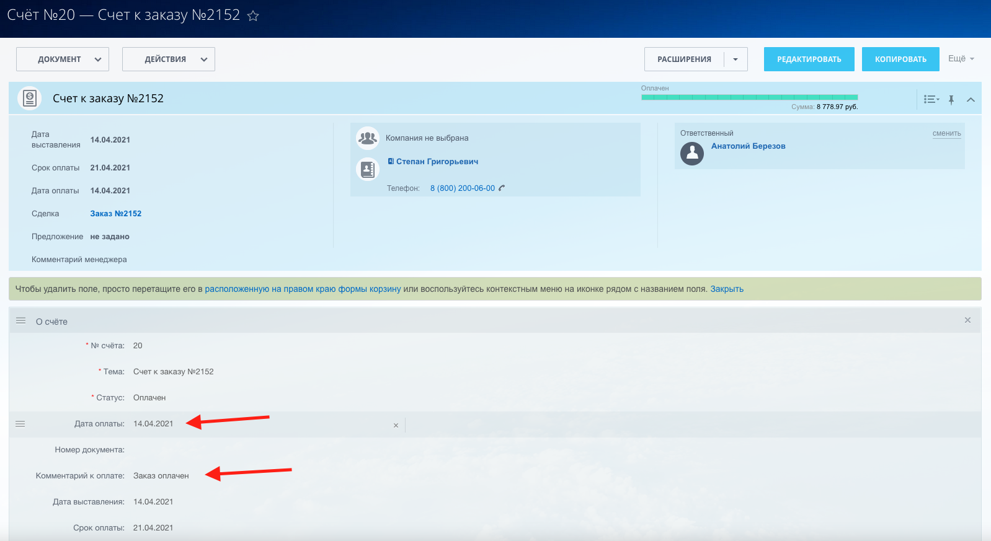Click the Номер документа field label
991x541 pixels.
[x=89, y=450]
